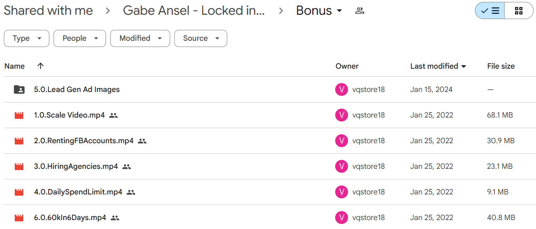The width and height of the screenshot is (536, 229).
Task: Open the Type filter dropdown
Action: click(x=26, y=38)
